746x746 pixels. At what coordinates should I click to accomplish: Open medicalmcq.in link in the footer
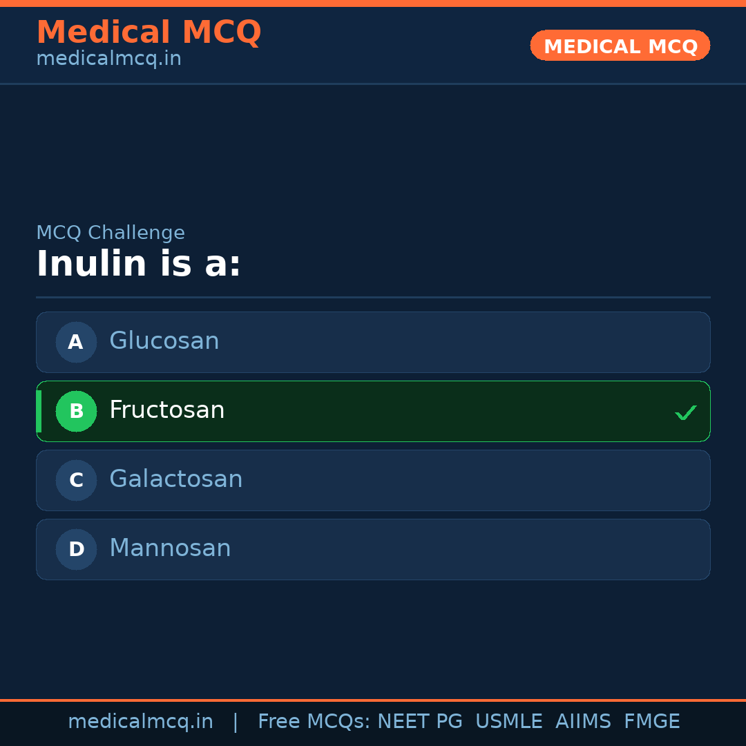(x=140, y=722)
